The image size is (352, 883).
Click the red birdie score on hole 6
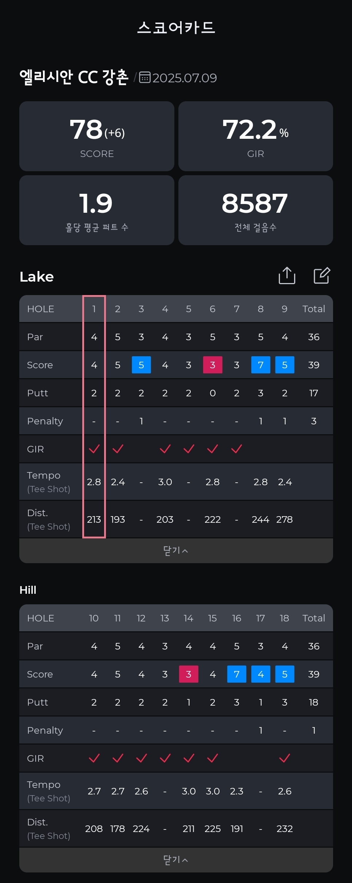[213, 365]
